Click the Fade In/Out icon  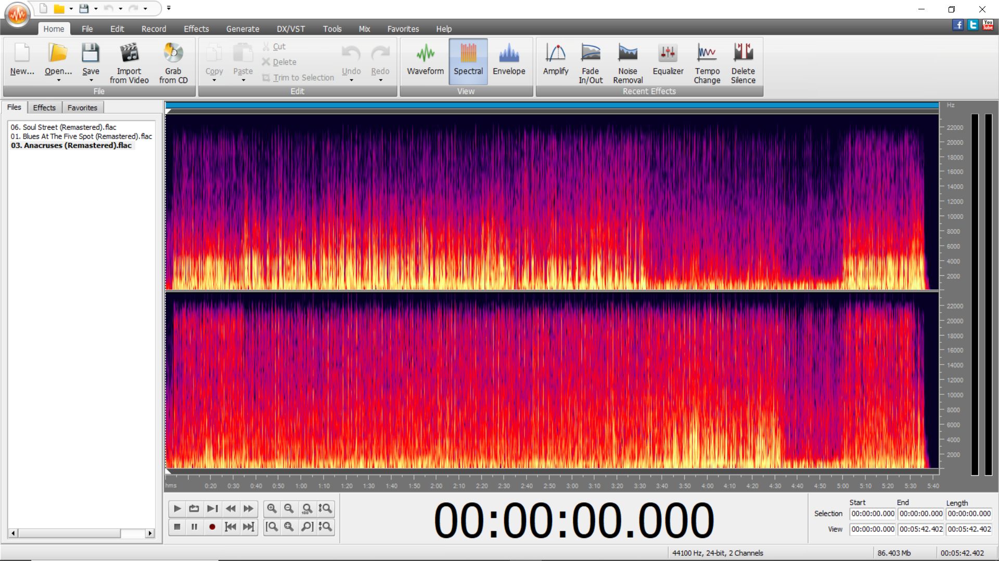(x=590, y=60)
